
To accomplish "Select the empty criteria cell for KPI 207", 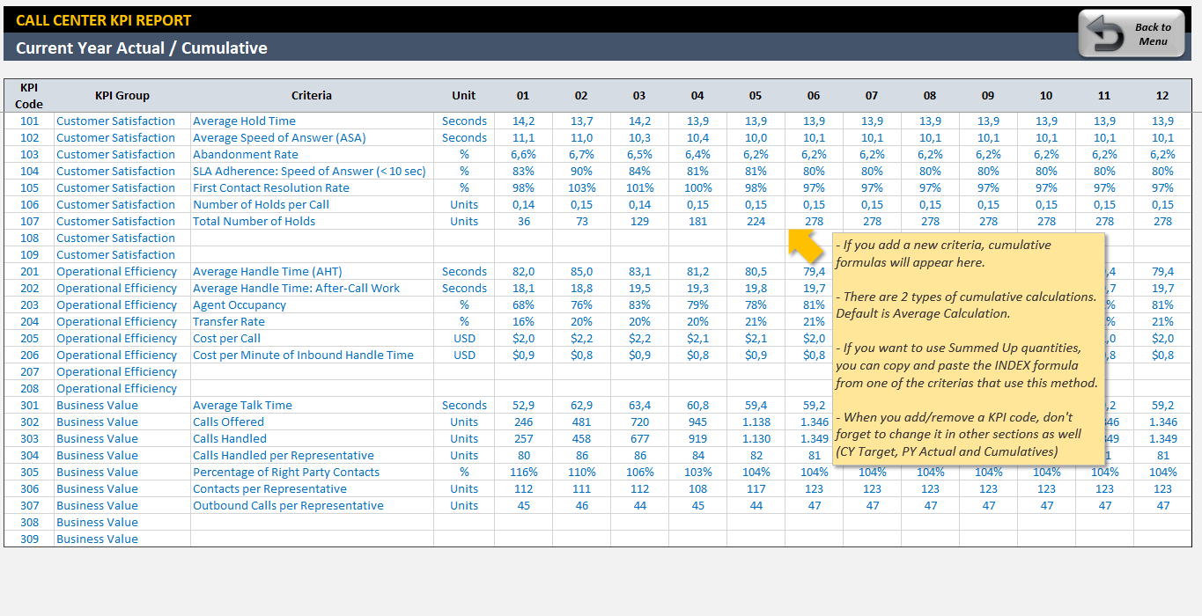I will point(311,372).
